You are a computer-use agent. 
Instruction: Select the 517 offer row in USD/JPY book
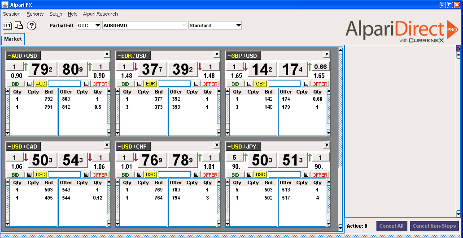[x=302, y=198]
